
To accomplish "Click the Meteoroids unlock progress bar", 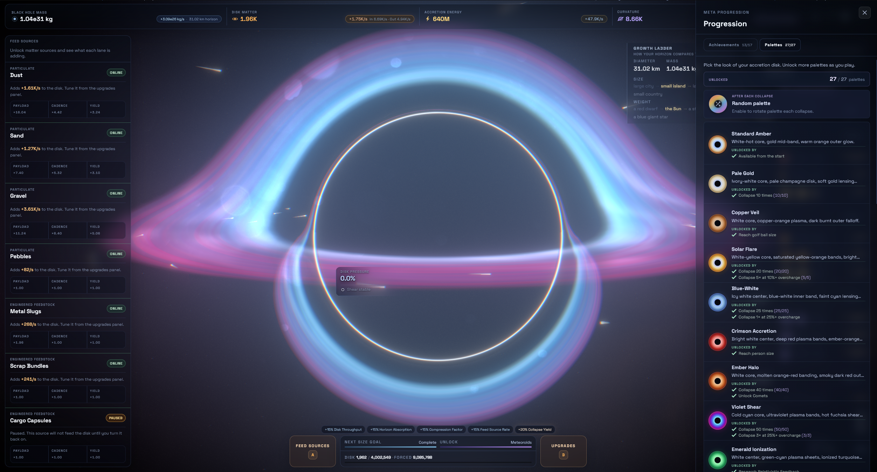I will pos(486,447).
